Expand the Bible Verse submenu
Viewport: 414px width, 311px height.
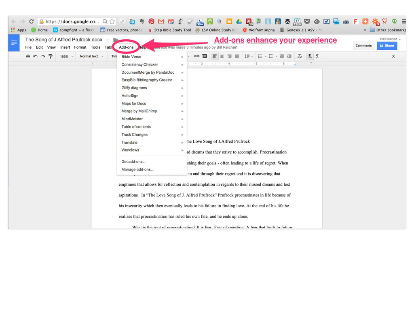tap(152, 57)
